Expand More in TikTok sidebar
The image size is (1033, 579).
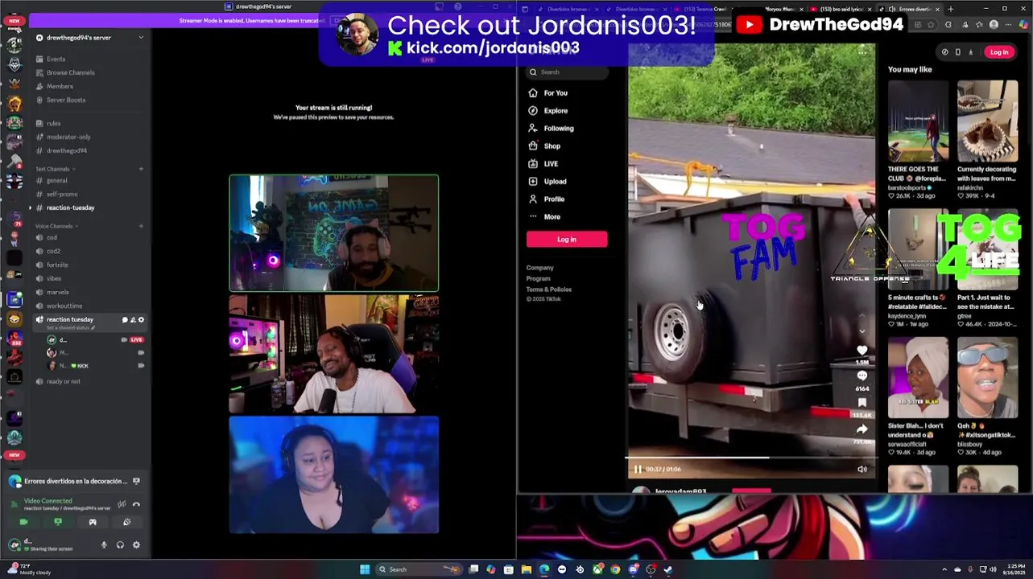point(552,217)
